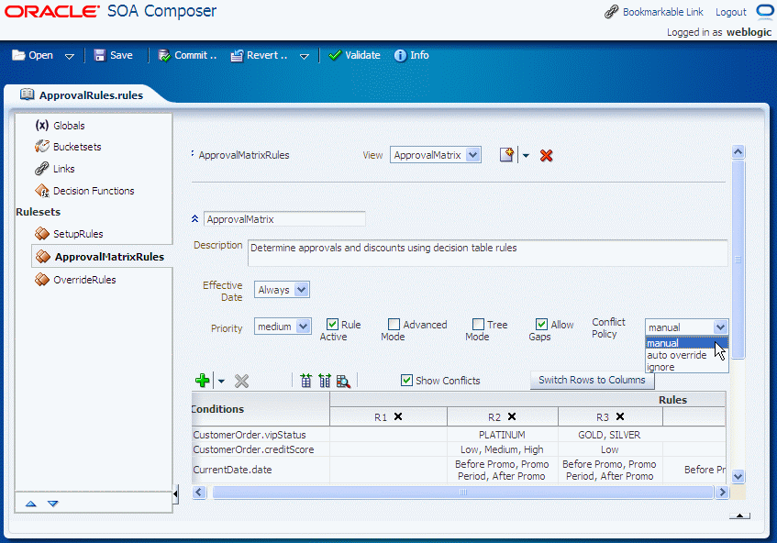Click the Commit toolbar button
This screenshot has height=543, width=777.
[188, 55]
